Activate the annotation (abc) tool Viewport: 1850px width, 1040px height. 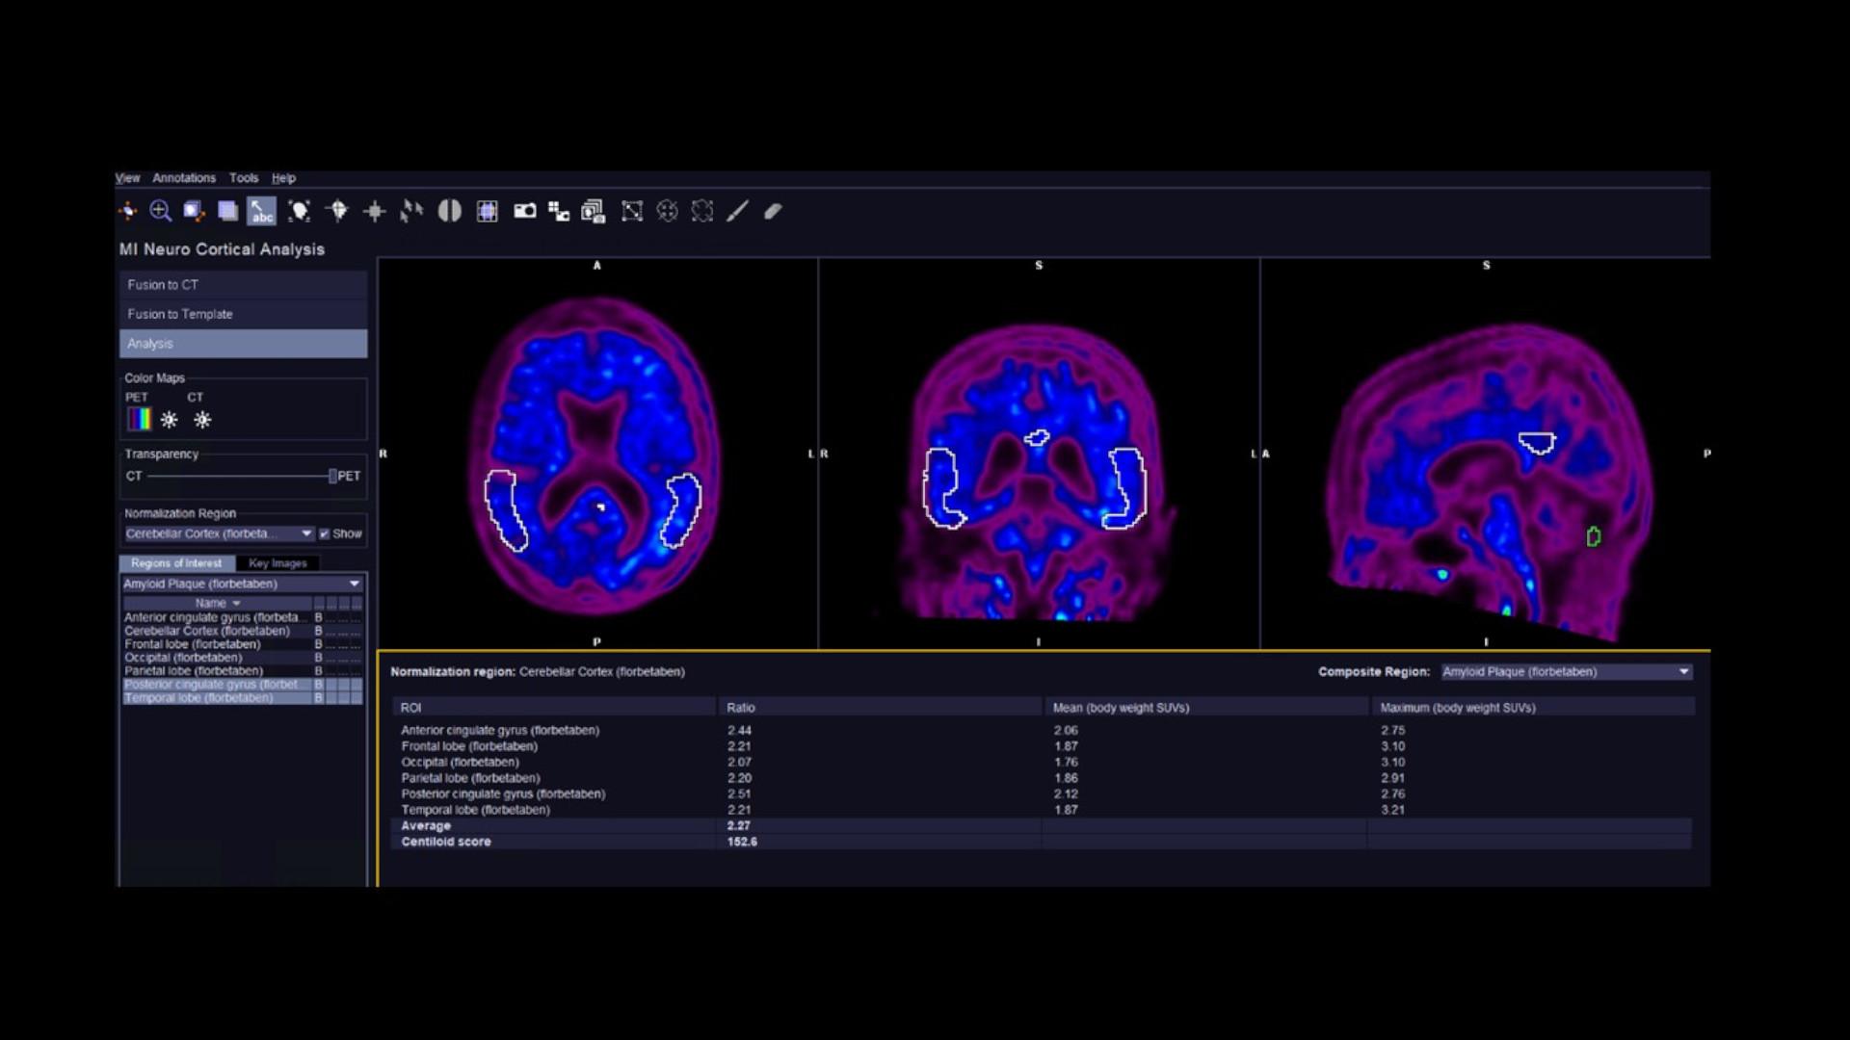click(261, 214)
